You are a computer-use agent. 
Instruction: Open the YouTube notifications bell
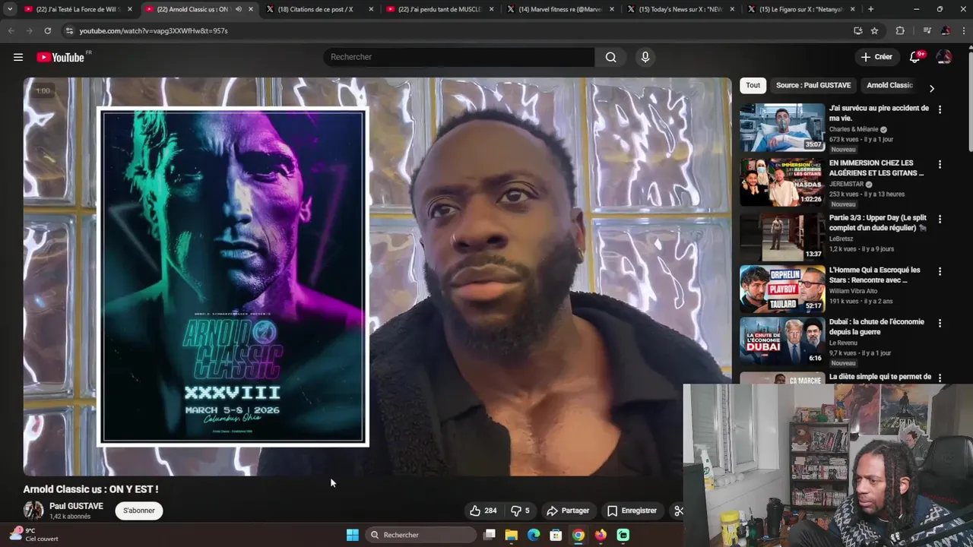[x=915, y=57]
